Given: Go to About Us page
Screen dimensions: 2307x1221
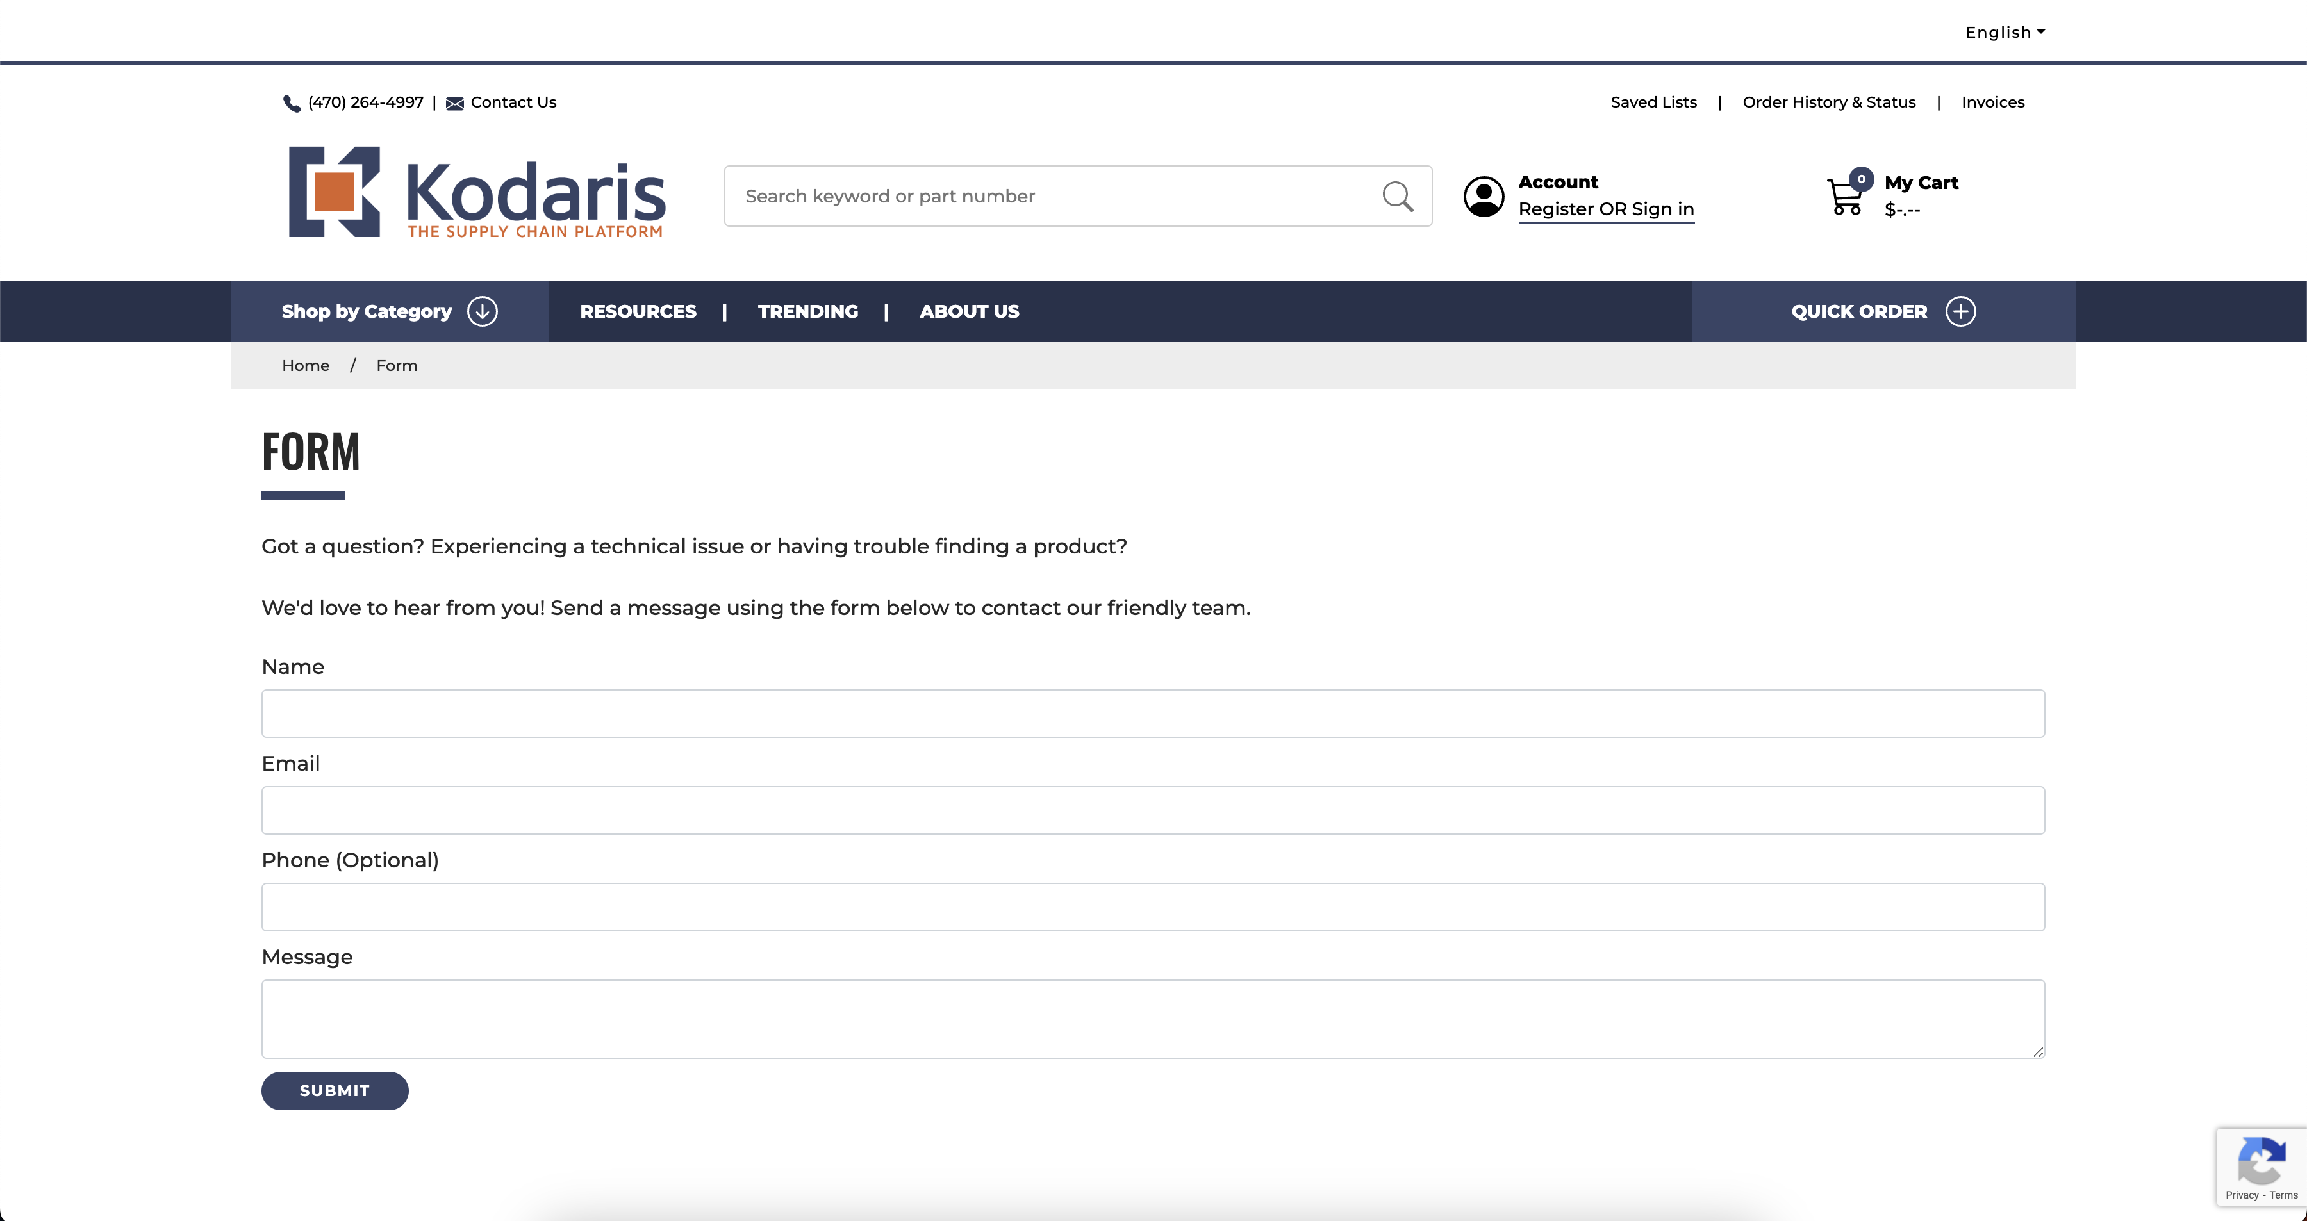Looking at the screenshot, I should tap(969, 311).
